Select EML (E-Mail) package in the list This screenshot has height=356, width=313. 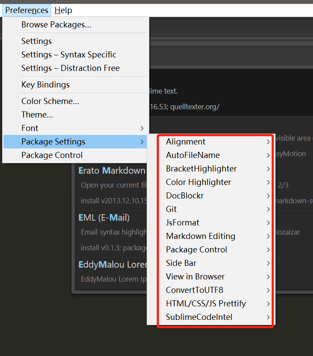coord(104,218)
